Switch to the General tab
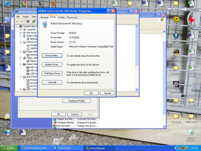 44,17
